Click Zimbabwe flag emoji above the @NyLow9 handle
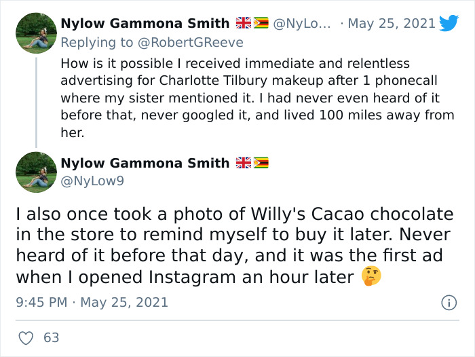Image resolution: width=475 pixels, height=357 pixels. click(x=261, y=163)
